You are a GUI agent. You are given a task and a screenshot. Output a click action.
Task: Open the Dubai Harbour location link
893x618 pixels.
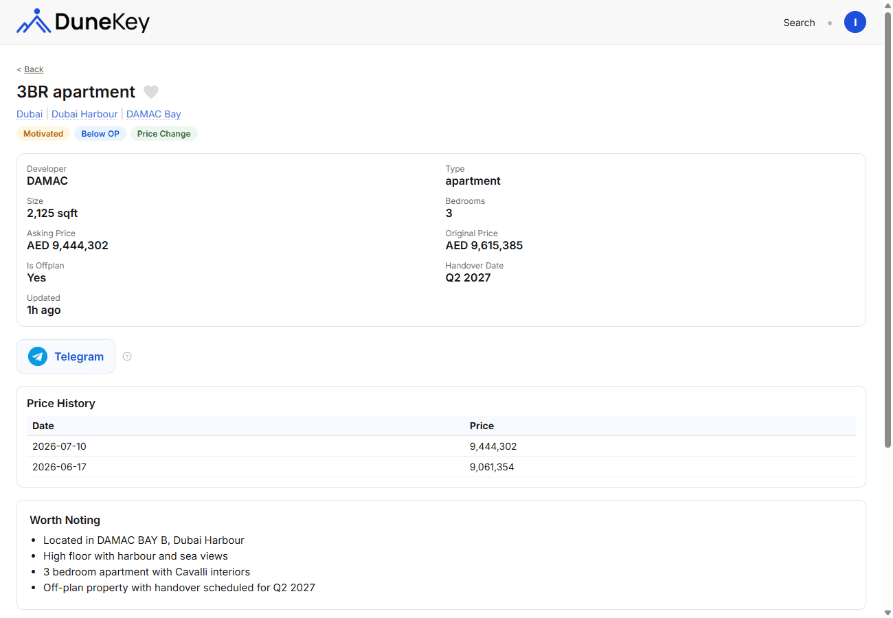tap(84, 114)
